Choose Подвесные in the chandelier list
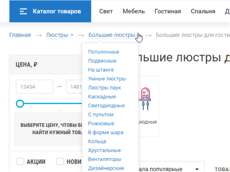 point(102,61)
